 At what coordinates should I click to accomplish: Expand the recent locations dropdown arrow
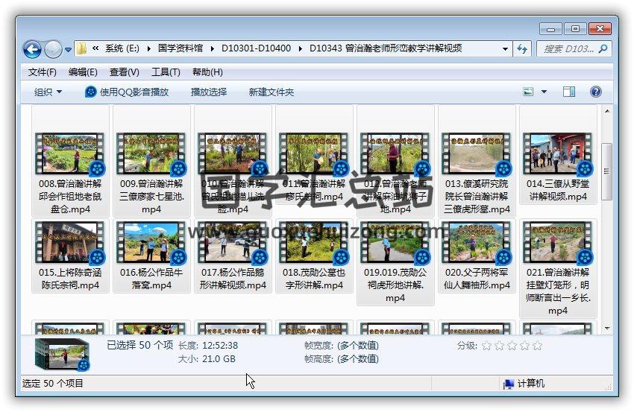(x=69, y=50)
